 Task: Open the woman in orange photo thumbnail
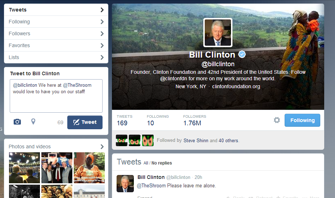(x=89, y=168)
